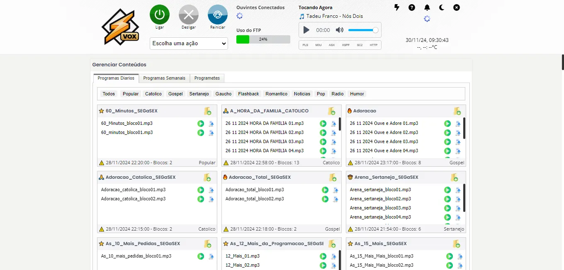564x270 pixels.
Task: Click the M3U playlist format link
Action: (x=318, y=45)
